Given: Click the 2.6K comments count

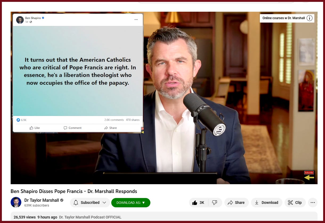Looking at the screenshot, I should click(x=114, y=120).
